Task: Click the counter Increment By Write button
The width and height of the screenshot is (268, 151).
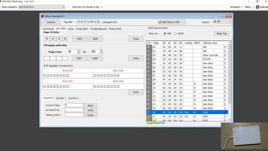Action: pyautogui.click(x=90, y=110)
